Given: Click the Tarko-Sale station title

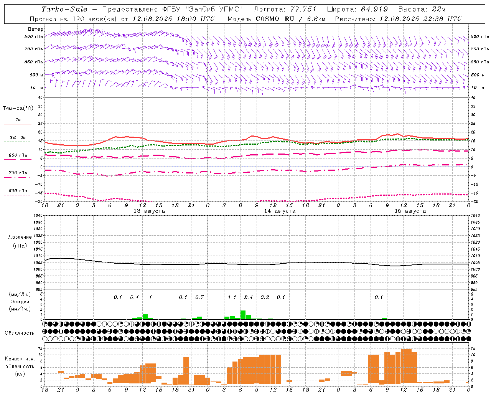Looking at the screenshot, I should [64, 9].
